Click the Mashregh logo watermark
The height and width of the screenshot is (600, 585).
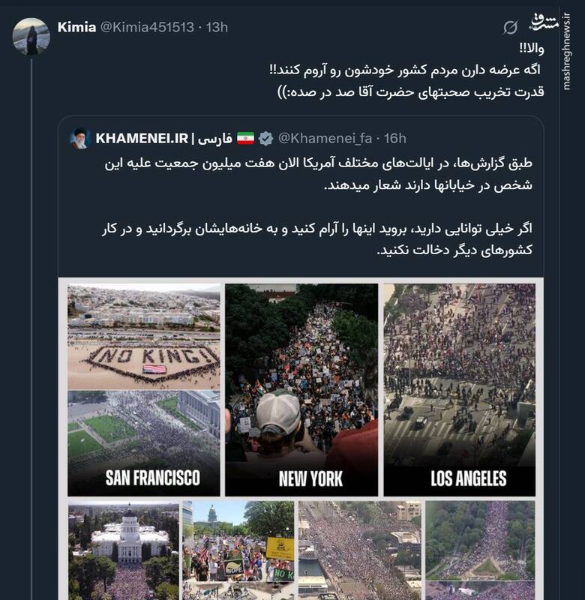coord(544,22)
